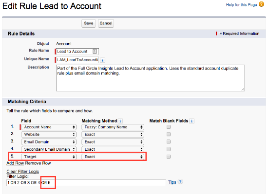268x194 pixels.
Task: Enable Match Blank Fields for Website row
Action: tap(169, 134)
